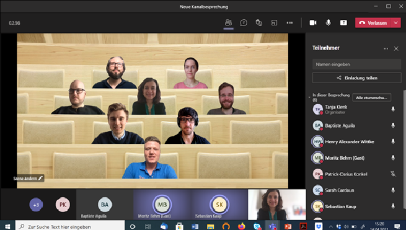This screenshot has height=230, width=406.
Task: Collapse the In dieser Besprechung section
Action: pos(309,97)
